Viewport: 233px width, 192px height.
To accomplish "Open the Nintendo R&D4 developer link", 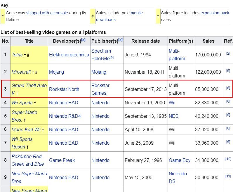I will pyautogui.click(x=65, y=116).
